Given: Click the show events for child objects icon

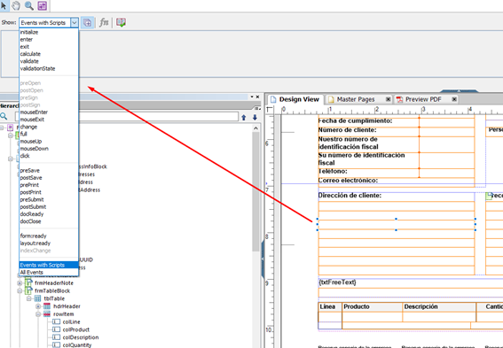Looking at the screenshot, I should (x=87, y=23).
